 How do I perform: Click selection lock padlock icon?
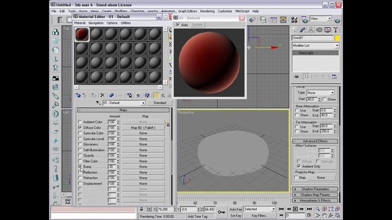pos(141,209)
